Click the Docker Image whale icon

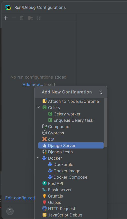(50, 171)
